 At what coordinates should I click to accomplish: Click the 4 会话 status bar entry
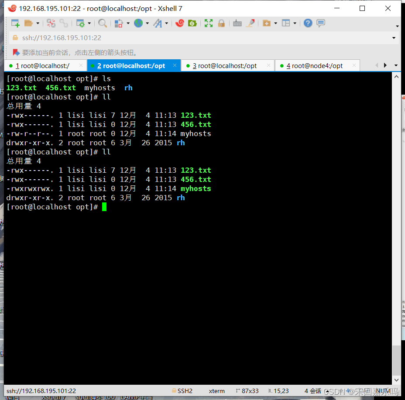click(313, 391)
